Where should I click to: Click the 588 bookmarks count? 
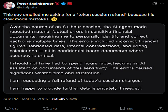[x=130, y=109]
